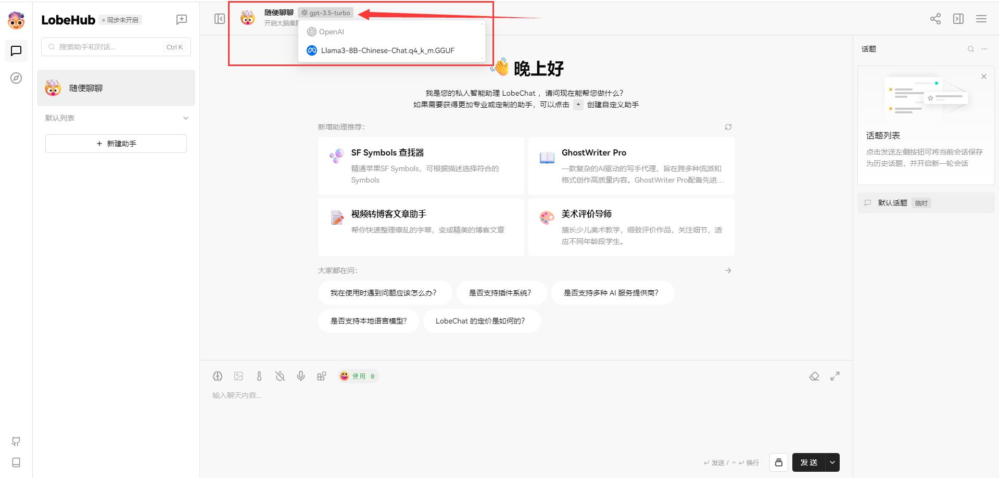Share the conversation using the share icon

[935, 19]
